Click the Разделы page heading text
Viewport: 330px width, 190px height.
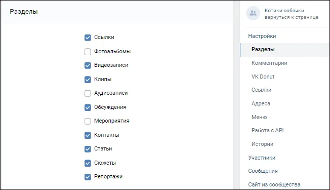[24, 12]
